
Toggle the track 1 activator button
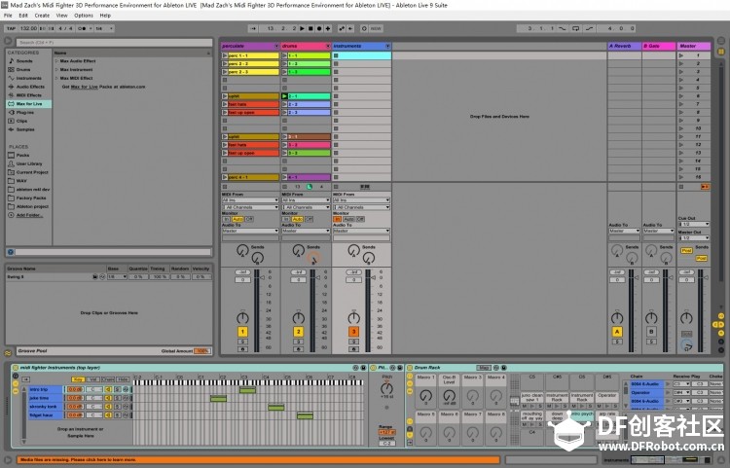242,332
